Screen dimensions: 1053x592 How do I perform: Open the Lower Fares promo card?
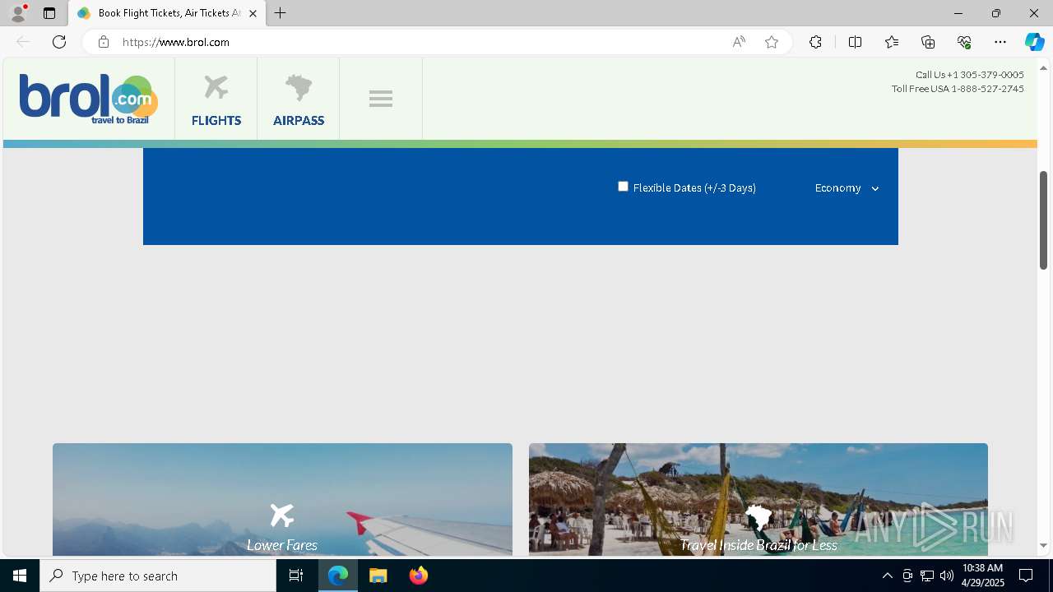[282, 500]
